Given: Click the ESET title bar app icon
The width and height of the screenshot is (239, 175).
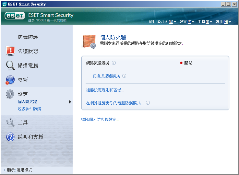Looking at the screenshot, I should 5,4.
